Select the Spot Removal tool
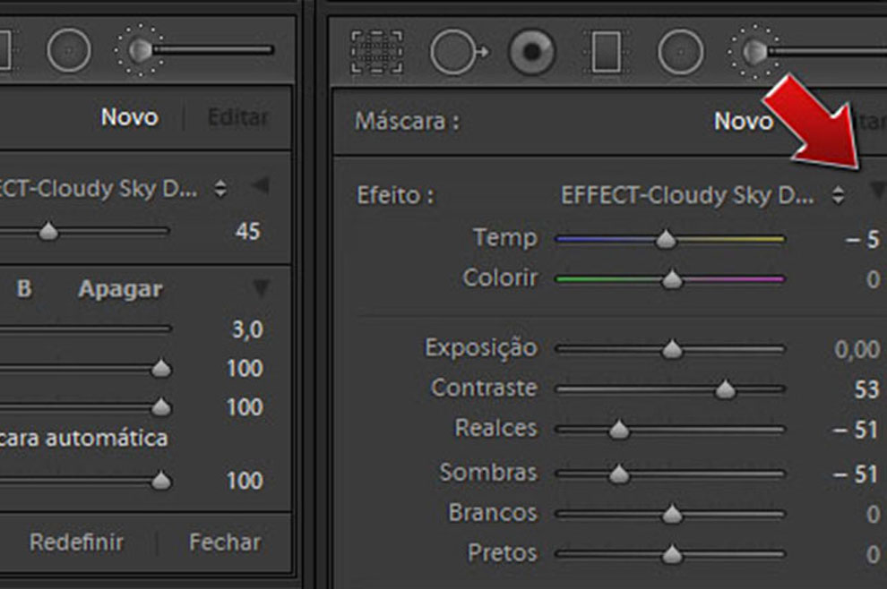Screen dimensions: 887x589 coord(458,52)
